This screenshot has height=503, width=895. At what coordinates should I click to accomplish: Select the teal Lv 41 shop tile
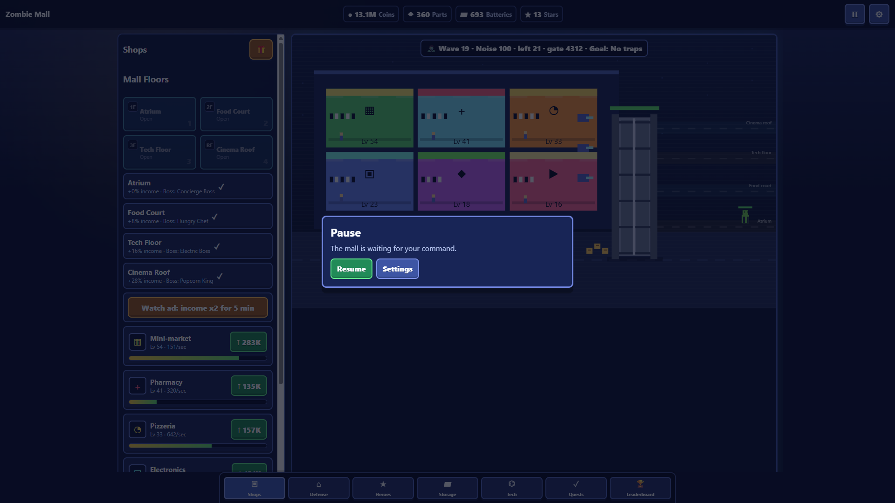461,118
